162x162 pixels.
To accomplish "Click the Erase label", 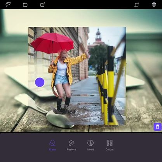I will (x=52, y=150).
